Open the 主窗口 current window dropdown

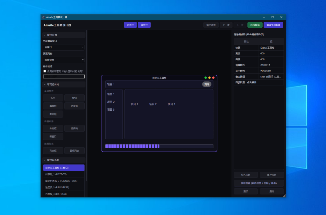pos(64,47)
